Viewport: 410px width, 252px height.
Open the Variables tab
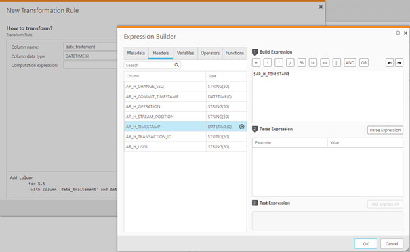(x=186, y=53)
